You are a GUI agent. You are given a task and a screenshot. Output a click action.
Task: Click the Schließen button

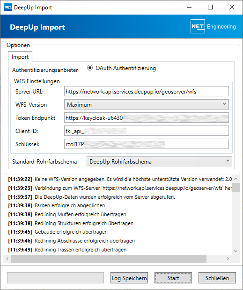217,278
